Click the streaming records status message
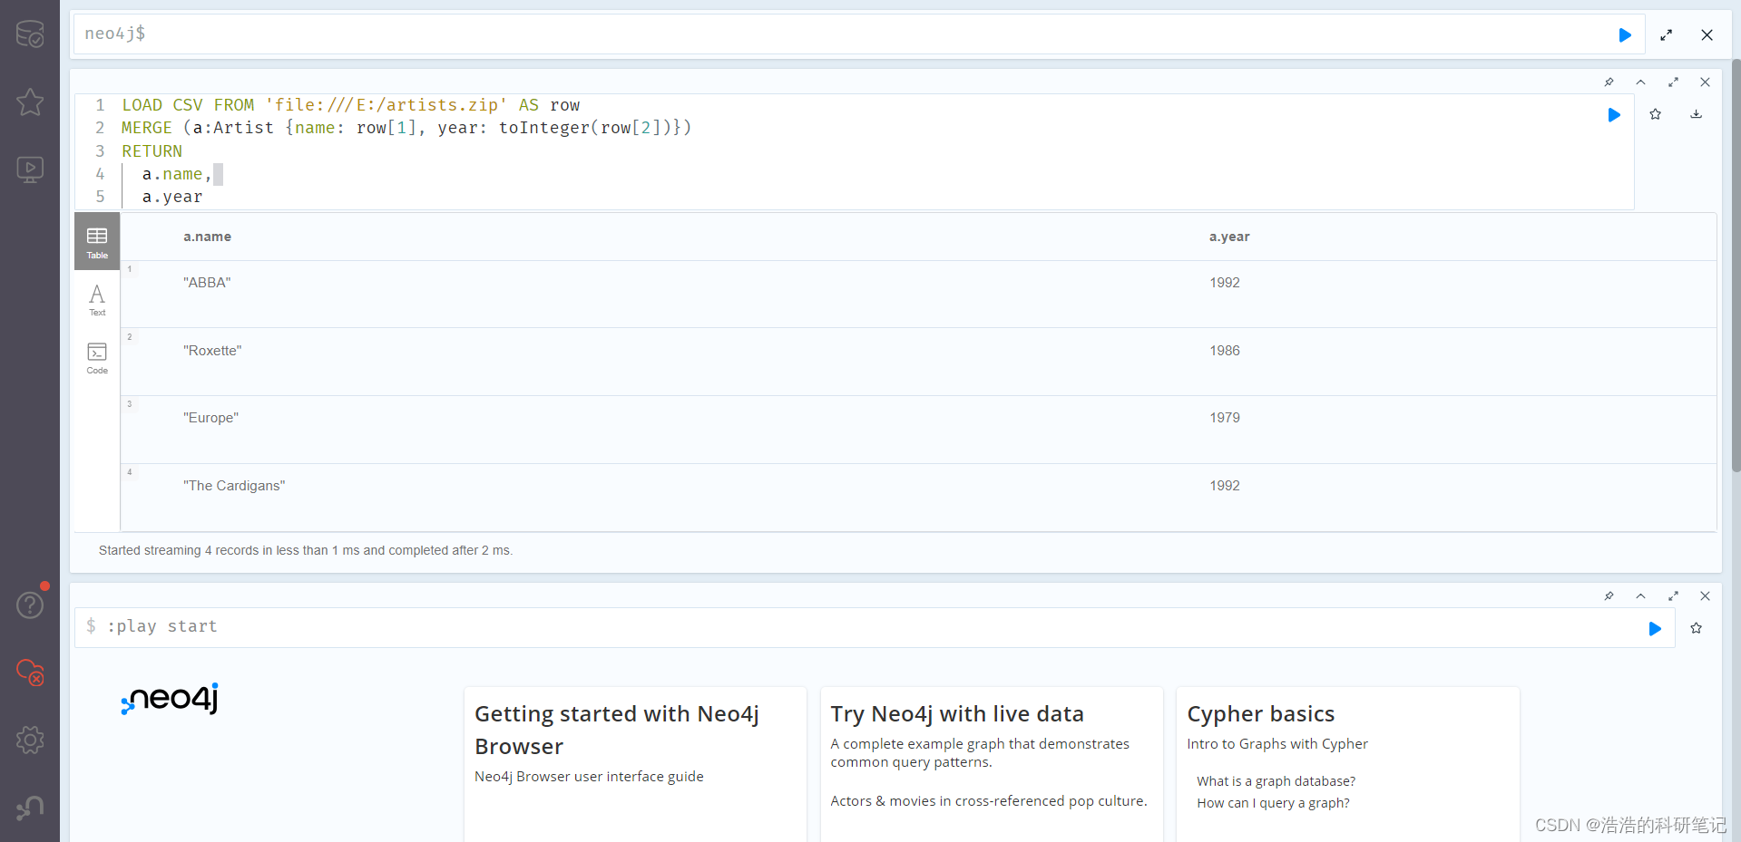The height and width of the screenshot is (842, 1741). click(x=306, y=550)
